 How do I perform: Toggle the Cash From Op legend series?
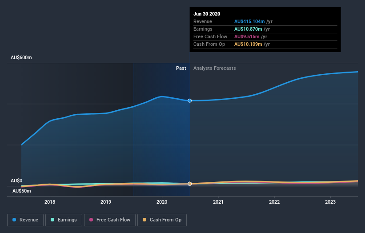coord(162,220)
